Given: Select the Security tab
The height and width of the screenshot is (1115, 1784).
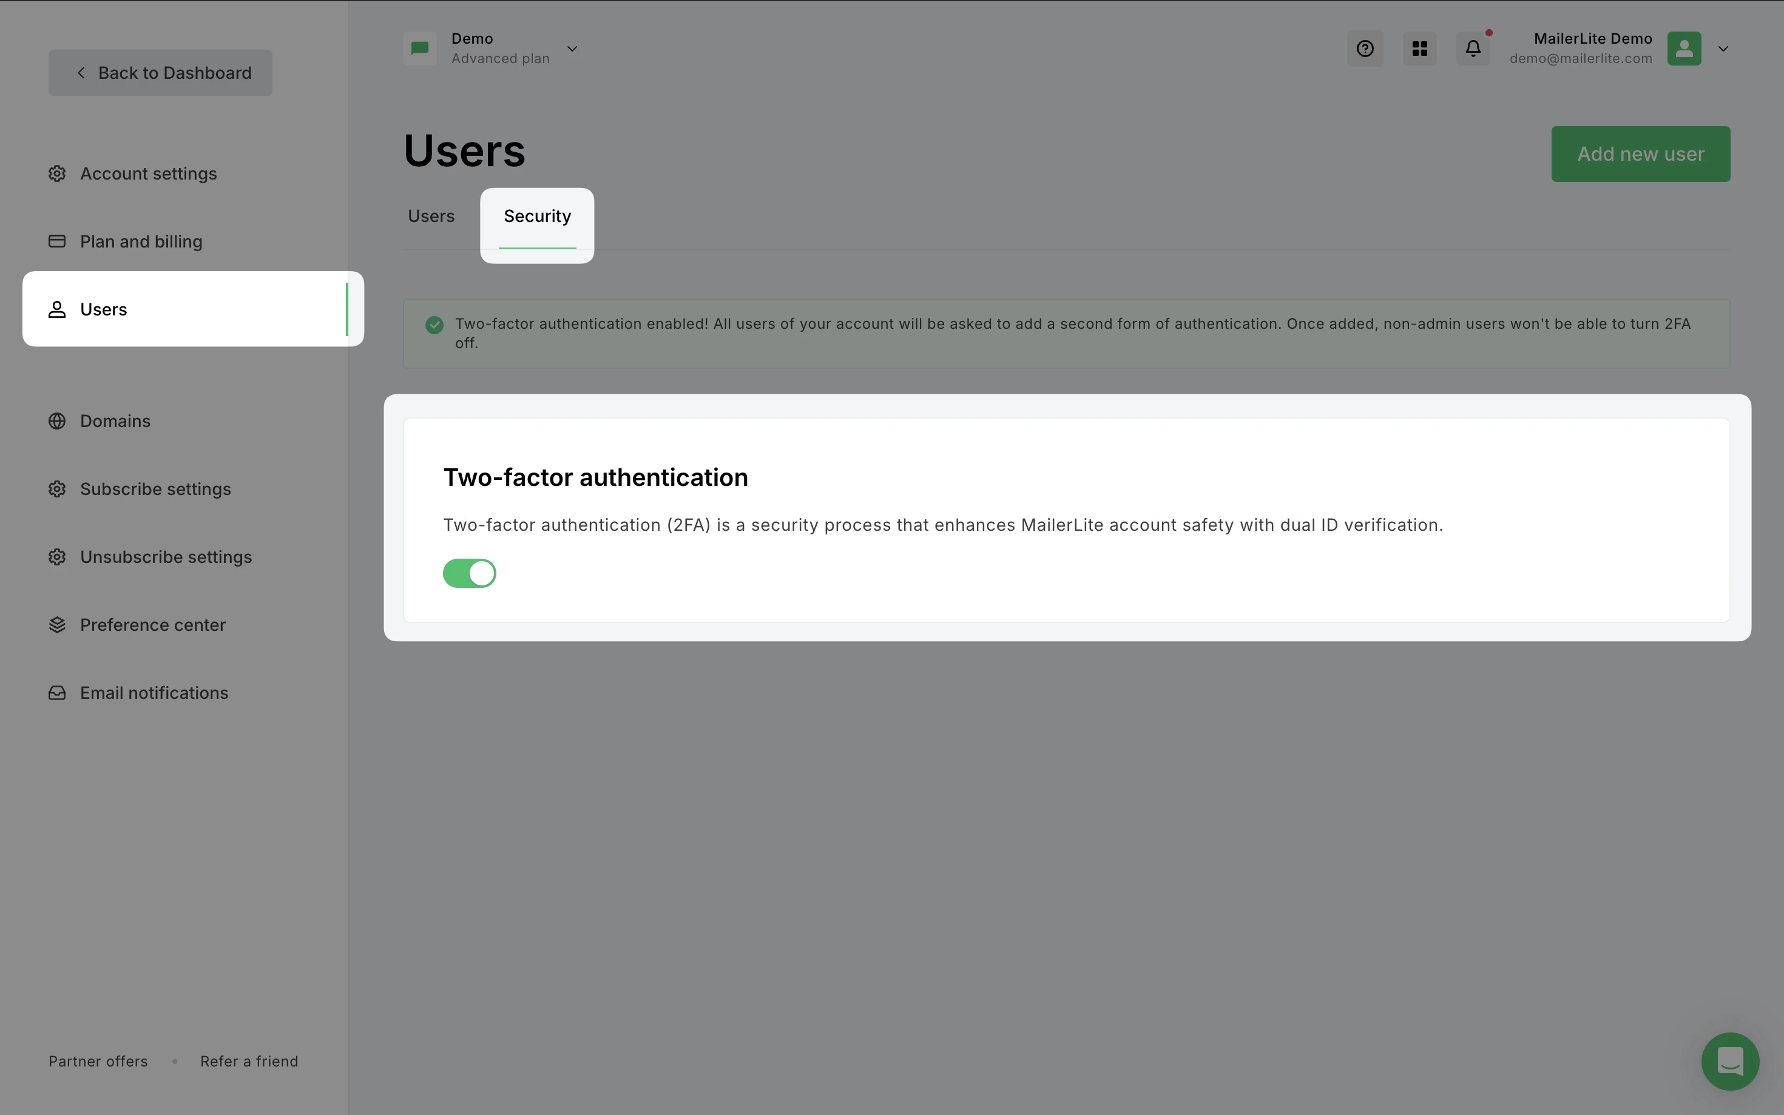Looking at the screenshot, I should tap(537, 216).
